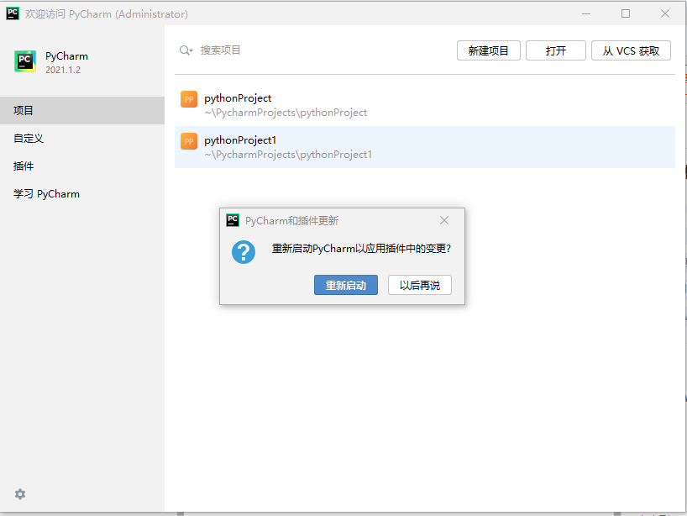Click the 打开 open button

(x=555, y=51)
